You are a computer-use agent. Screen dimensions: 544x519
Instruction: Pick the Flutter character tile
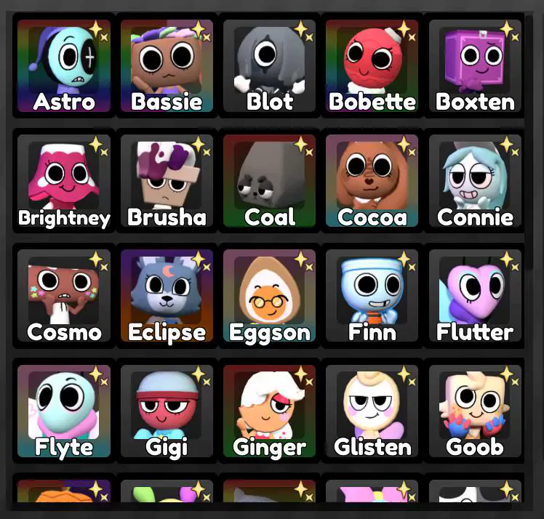coord(475,296)
